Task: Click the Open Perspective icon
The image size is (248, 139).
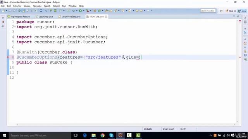Action: 221,11
